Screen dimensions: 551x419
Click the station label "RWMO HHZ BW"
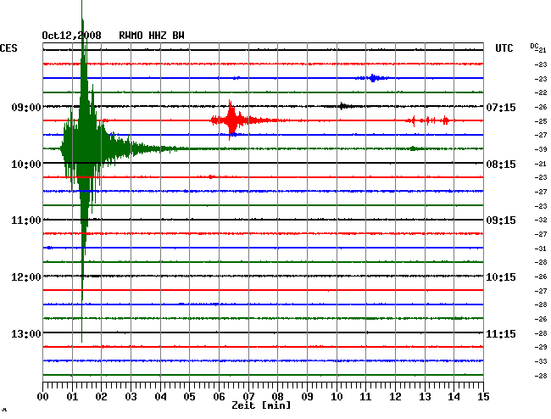pos(152,36)
